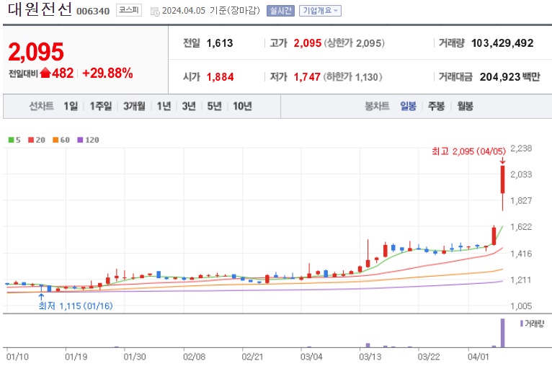This screenshot has width=552, height=366.
Task: Click the orange 60-day moving average legend swatch
Action: click(x=55, y=140)
